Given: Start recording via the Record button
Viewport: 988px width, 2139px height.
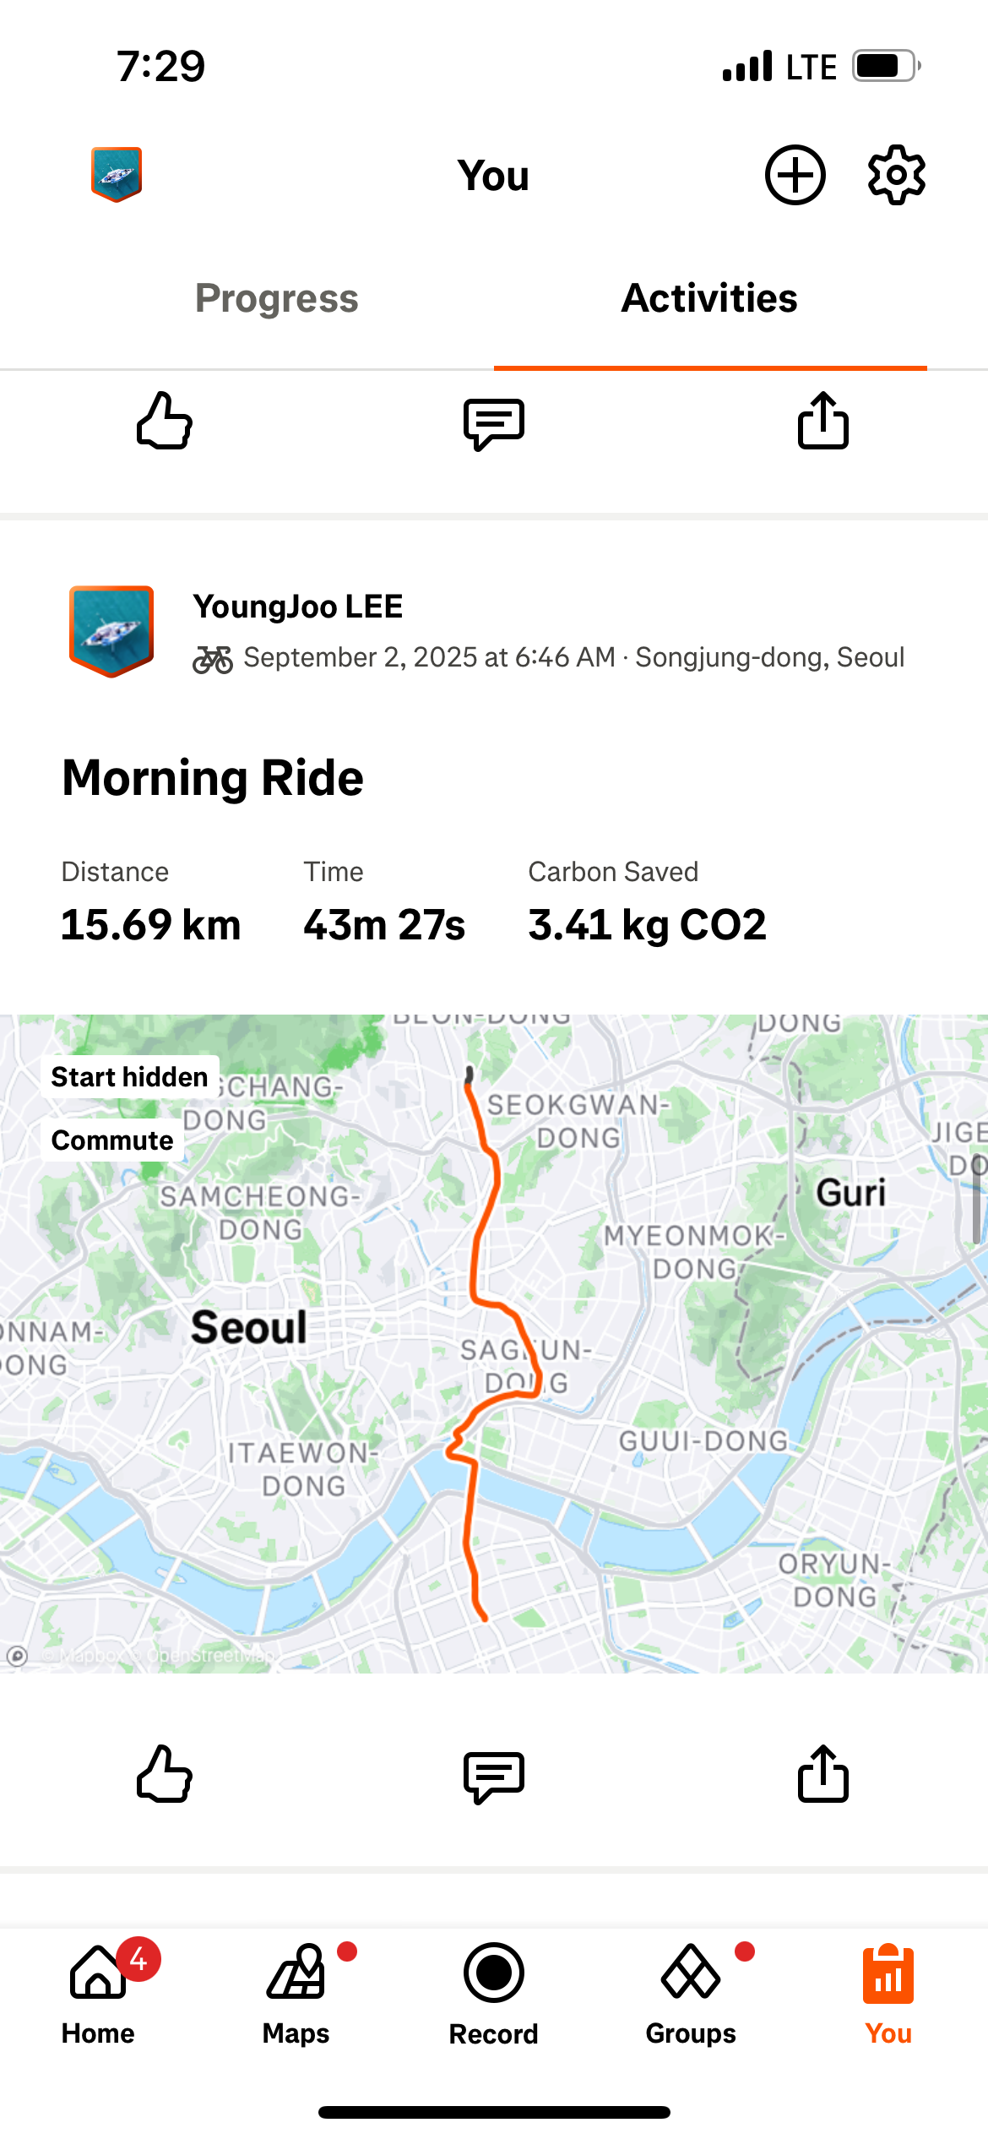Looking at the screenshot, I should click(494, 1992).
